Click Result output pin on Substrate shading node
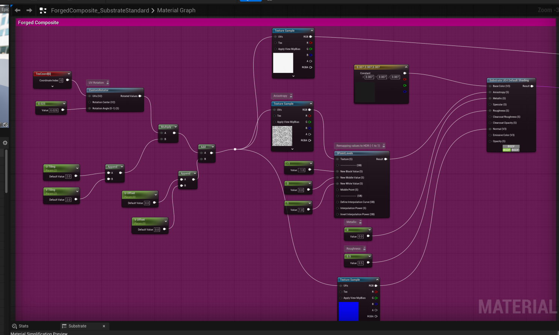The width and height of the screenshot is (559, 335). click(532, 86)
